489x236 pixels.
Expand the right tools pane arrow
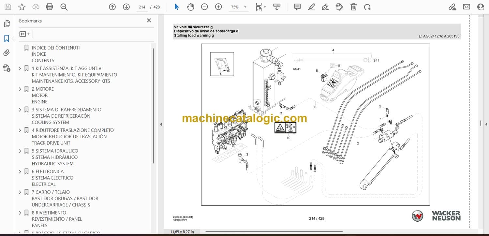click(486, 124)
